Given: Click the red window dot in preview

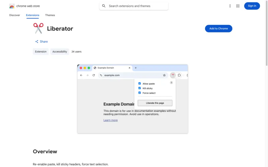Looking at the screenshot, I should coord(81,68).
